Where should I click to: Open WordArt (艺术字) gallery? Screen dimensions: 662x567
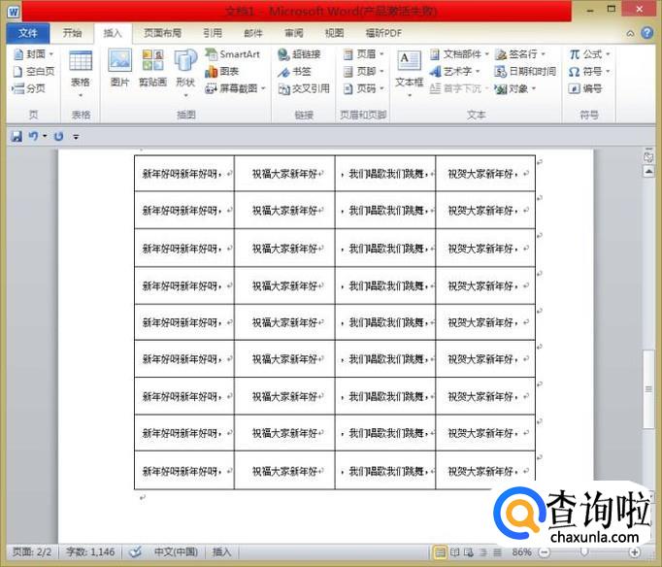[454, 71]
